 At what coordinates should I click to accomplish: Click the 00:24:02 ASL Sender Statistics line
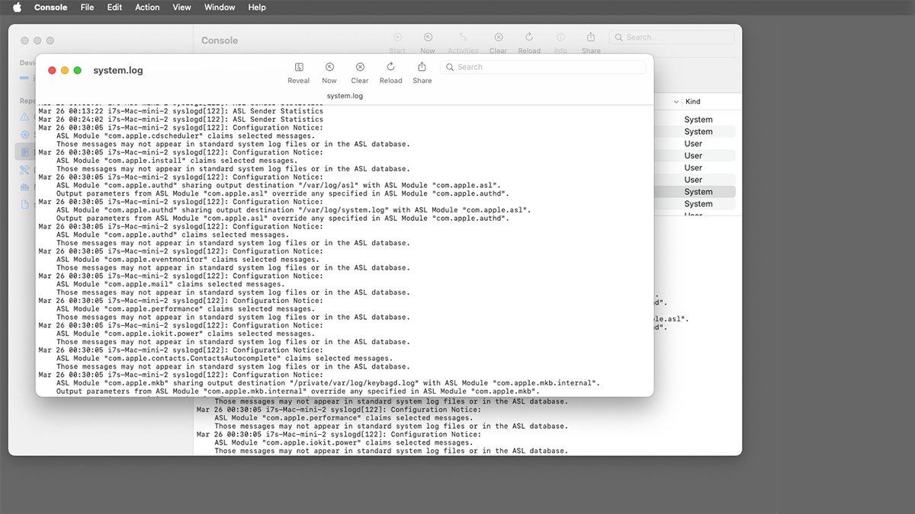pyautogui.click(x=181, y=120)
